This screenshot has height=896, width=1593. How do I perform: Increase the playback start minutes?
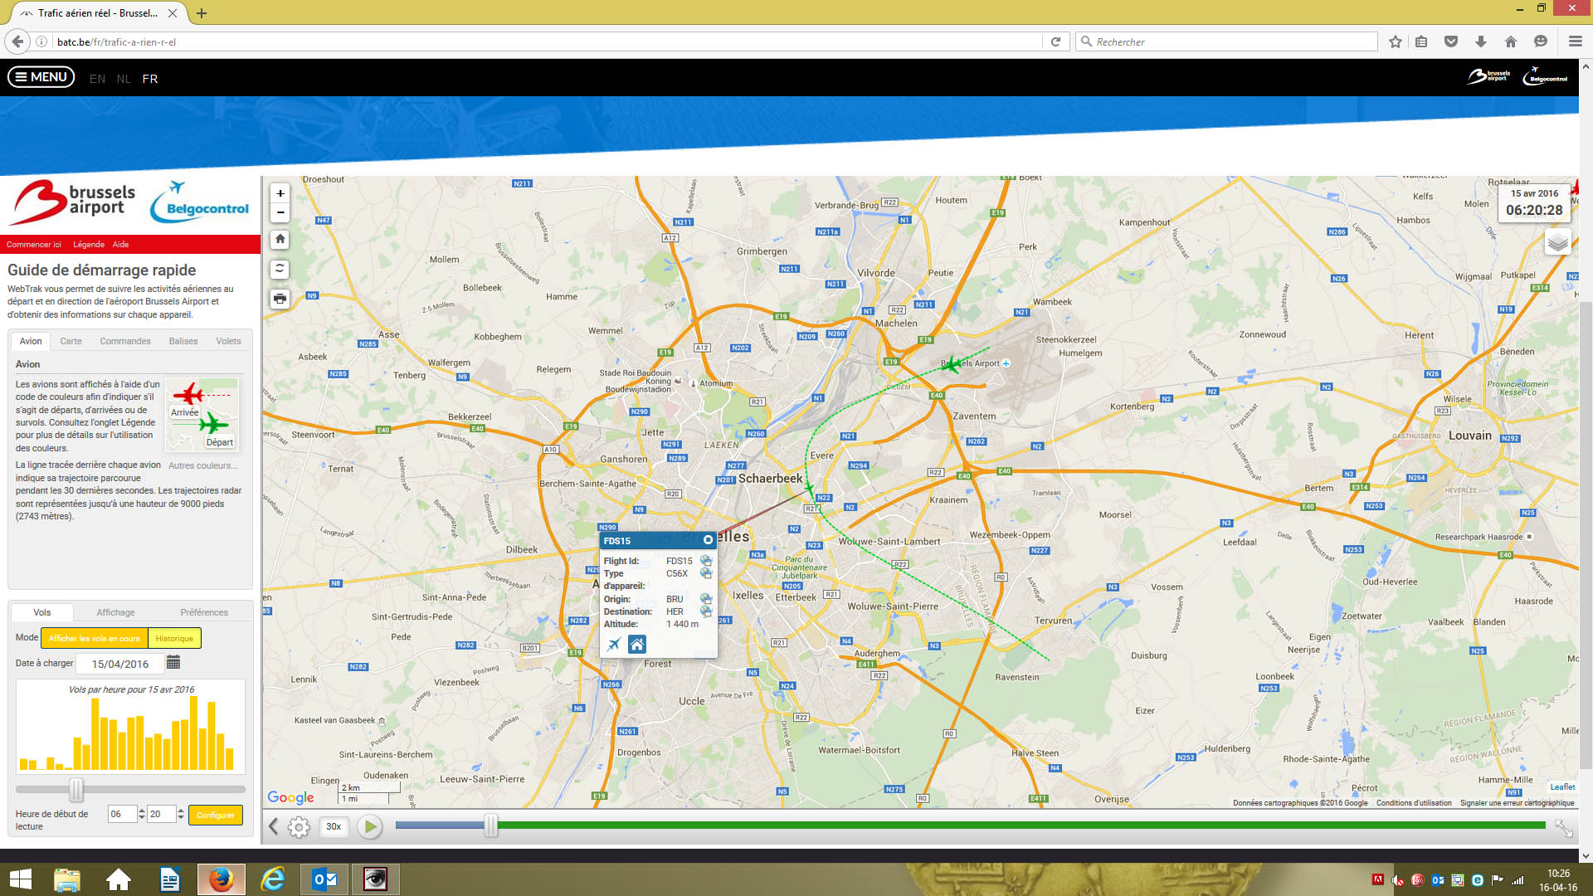pos(181,811)
